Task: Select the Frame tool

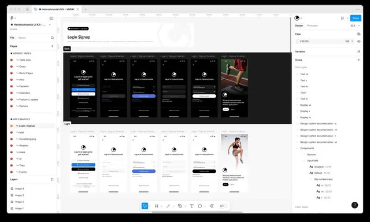Action: (157, 206)
